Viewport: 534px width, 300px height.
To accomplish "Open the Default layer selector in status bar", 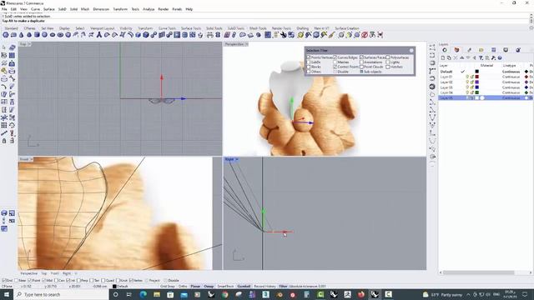I will click(120, 287).
